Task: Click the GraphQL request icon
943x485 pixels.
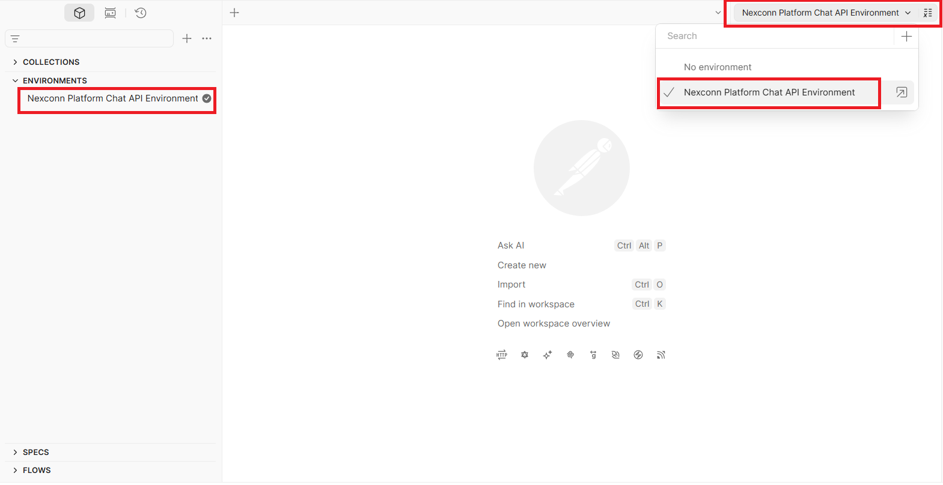Action: pos(525,355)
